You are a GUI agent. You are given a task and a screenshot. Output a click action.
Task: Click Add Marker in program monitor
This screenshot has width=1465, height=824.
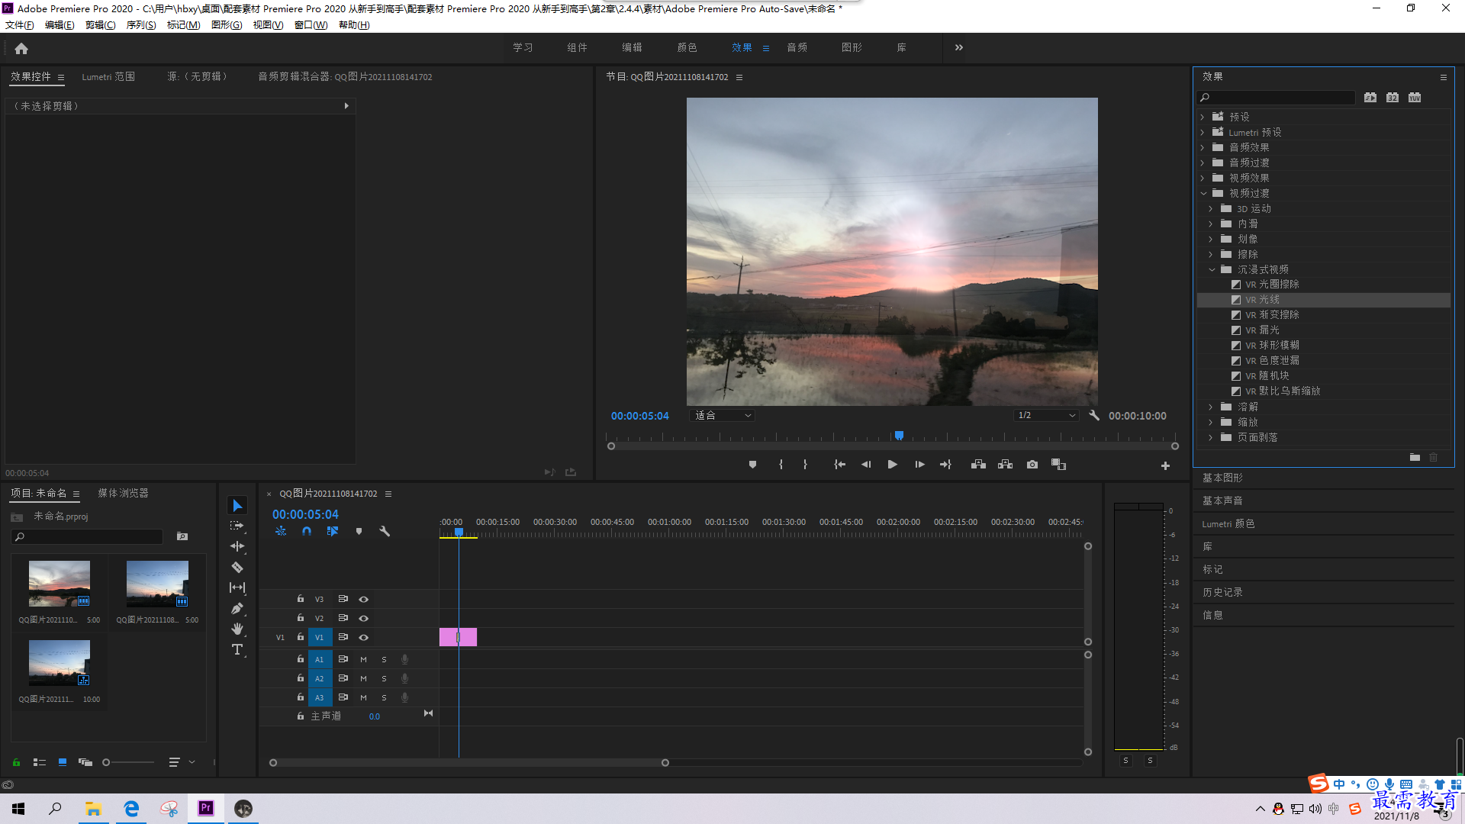point(752,465)
